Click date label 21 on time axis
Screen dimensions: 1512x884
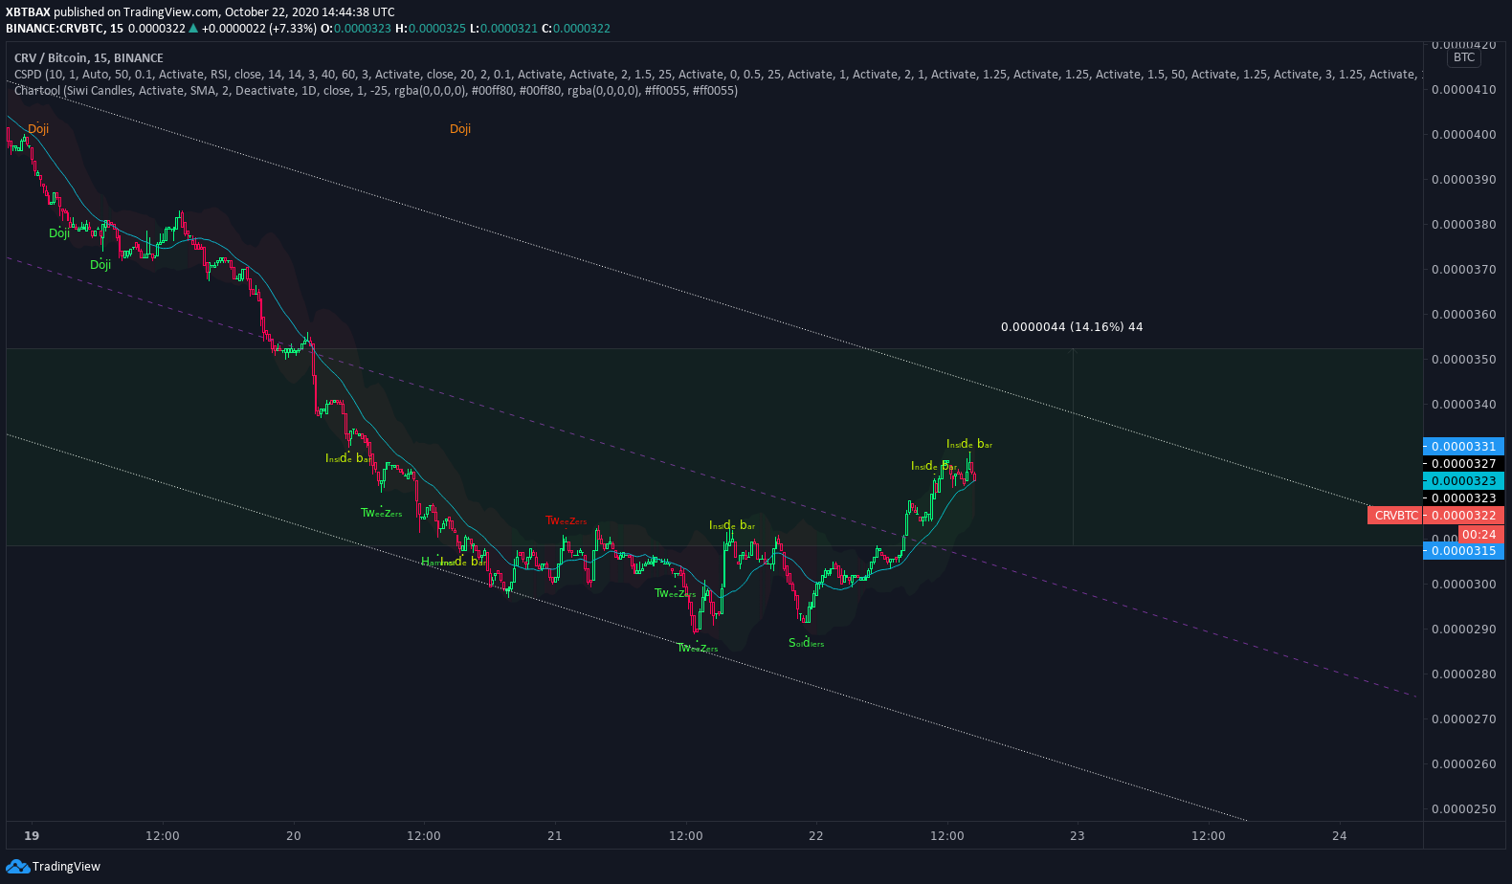coord(555,836)
